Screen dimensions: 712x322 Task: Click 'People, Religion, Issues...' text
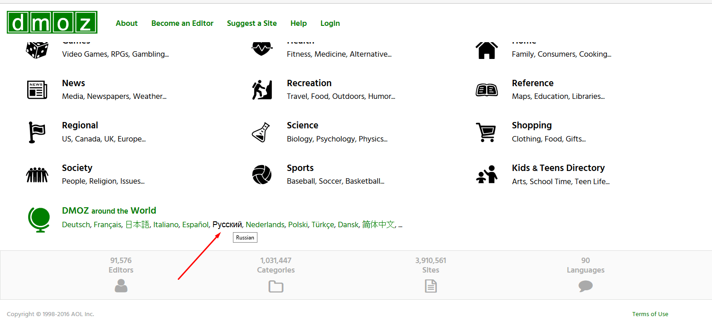pyautogui.click(x=103, y=181)
